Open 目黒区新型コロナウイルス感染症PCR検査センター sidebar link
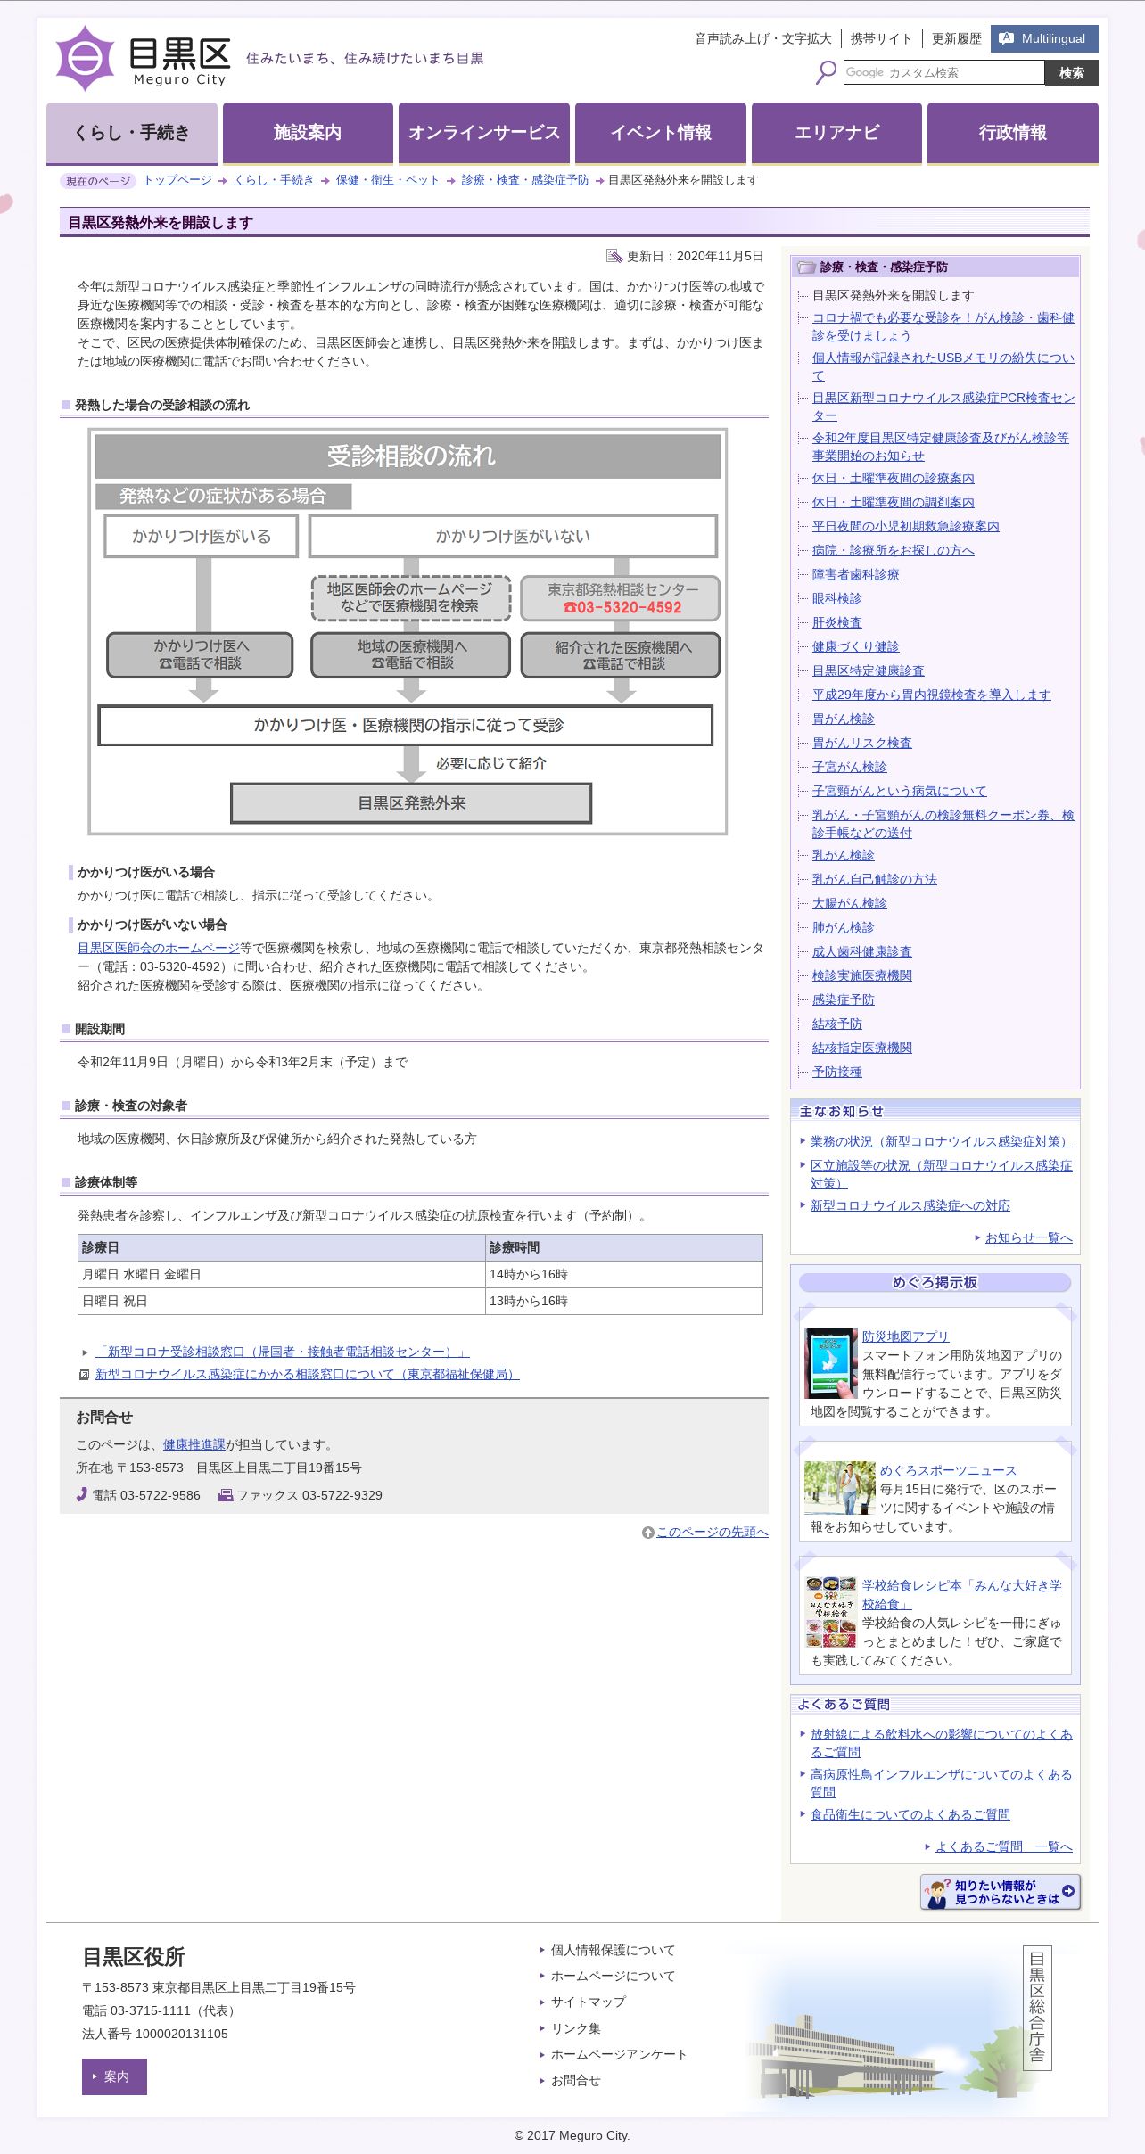The image size is (1145, 2154). [x=943, y=407]
